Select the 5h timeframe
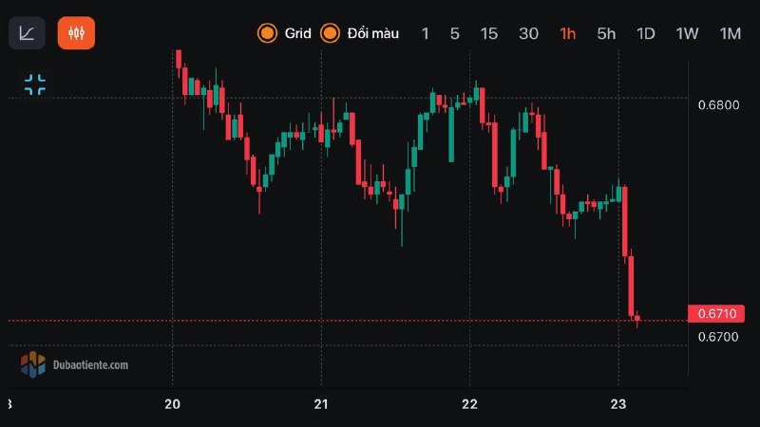The width and height of the screenshot is (760, 427). point(606,34)
